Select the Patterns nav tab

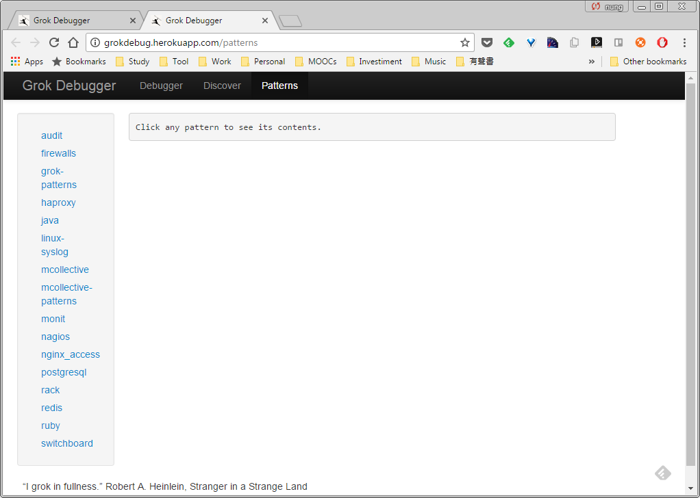pyautogui.click(x=280, y=86)
